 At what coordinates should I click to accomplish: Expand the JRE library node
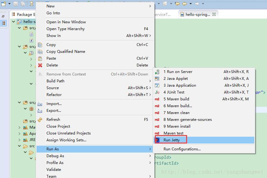click(20, 140)
